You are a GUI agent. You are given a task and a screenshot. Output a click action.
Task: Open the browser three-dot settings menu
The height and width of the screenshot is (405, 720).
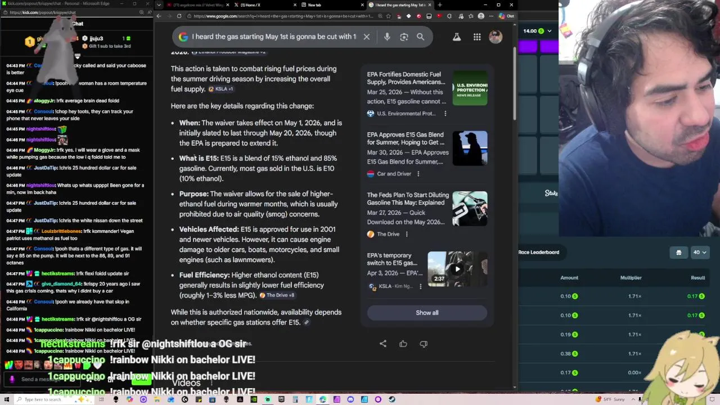(x=490, y=16)
